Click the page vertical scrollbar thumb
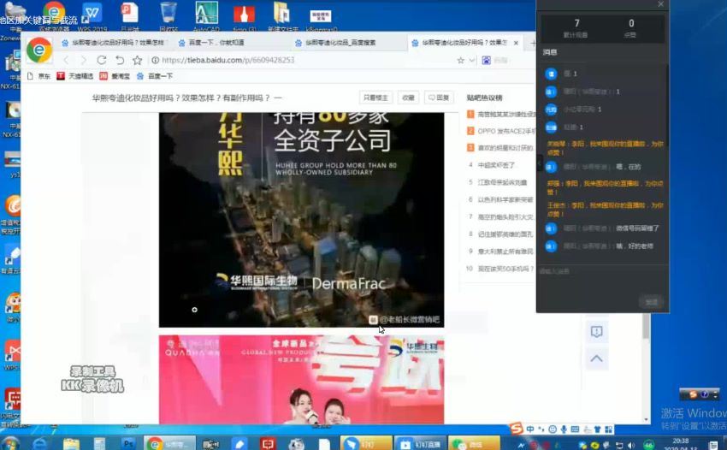This screenshot has width=727, height=450. pyautogui.click(x=647, y=326)
